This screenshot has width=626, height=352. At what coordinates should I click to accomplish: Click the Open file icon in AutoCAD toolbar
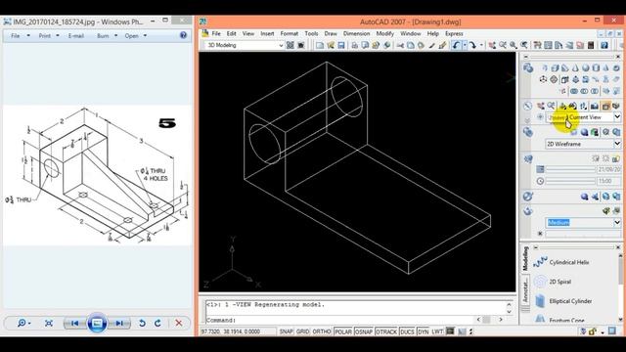331,46
